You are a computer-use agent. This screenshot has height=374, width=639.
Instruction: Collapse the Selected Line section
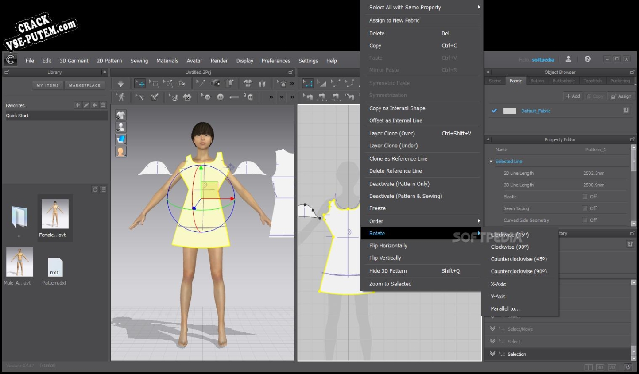491,162
